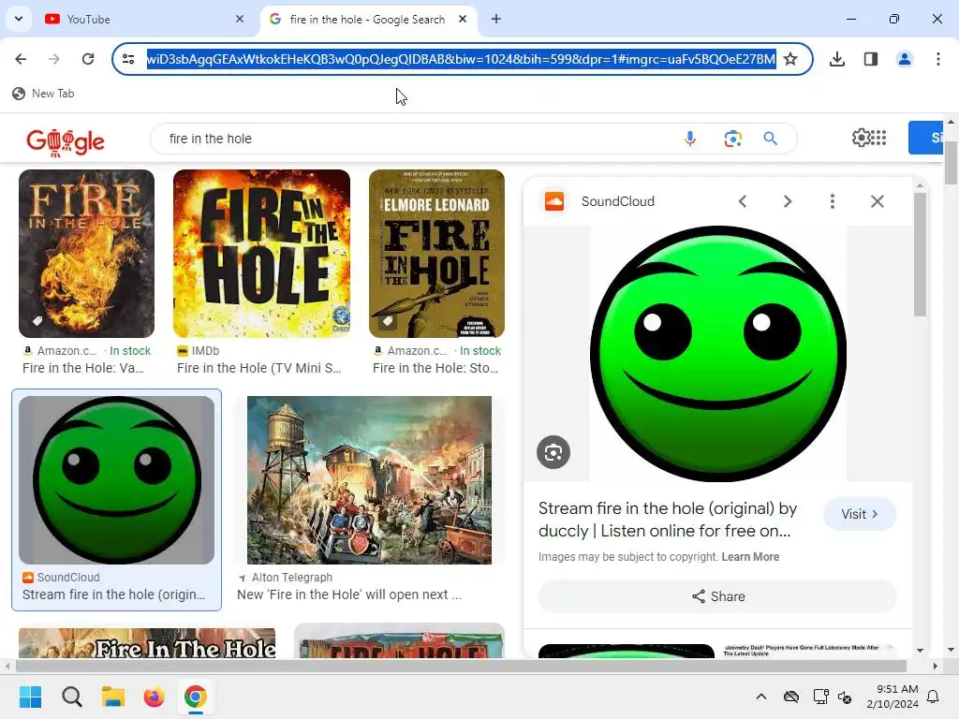The height and width of the screenshot is (719, 959).
Task: Click the Google logo
Action: click(66, 142)
